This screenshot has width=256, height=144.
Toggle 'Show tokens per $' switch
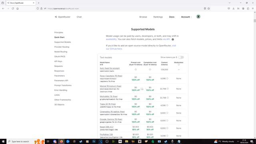[181, 57]
